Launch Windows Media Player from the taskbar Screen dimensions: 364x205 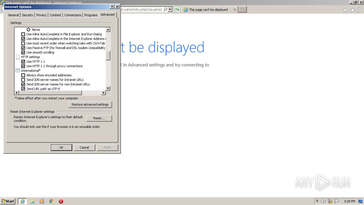42,201
